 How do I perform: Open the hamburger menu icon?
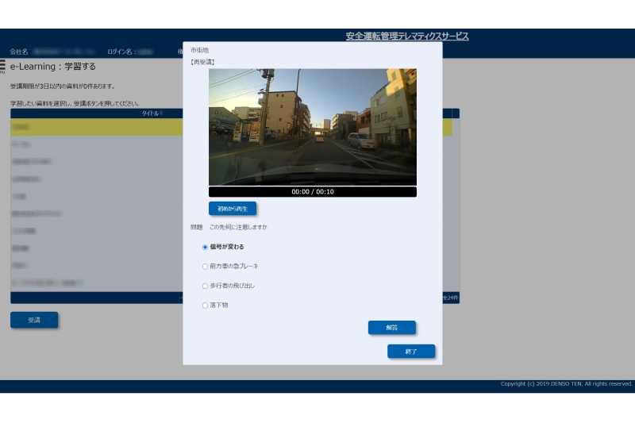tap(2, 66)
